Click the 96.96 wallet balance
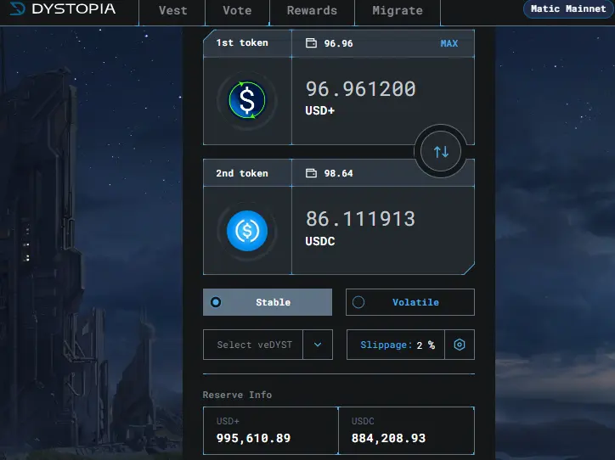Screen dimensions: 615x460 click(x=338, y=43)
